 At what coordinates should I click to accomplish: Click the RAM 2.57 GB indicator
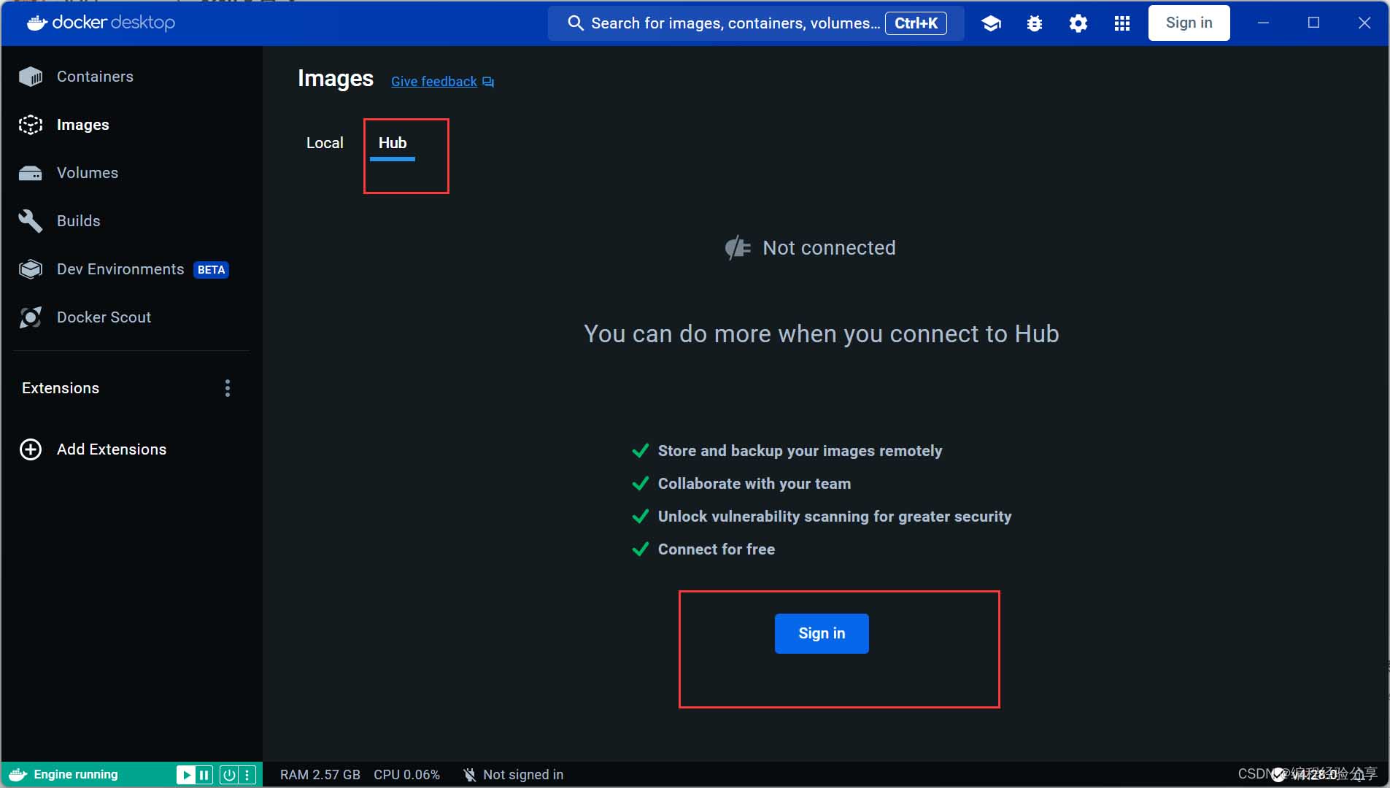(x=320, y=775)
